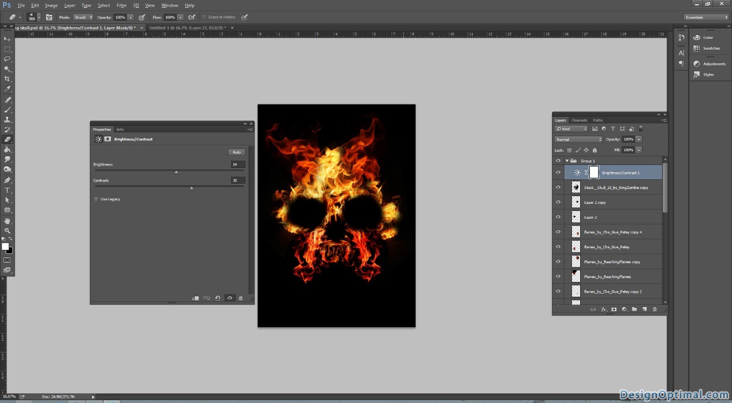Select the Brush tool in toolbox

tap(7, 110)
